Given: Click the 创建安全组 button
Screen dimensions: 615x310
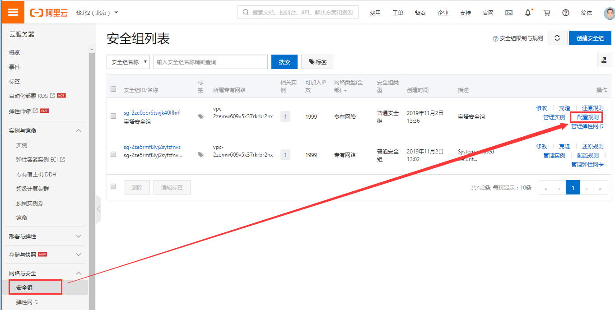Looking at the screenshot, I should point(590,38).
